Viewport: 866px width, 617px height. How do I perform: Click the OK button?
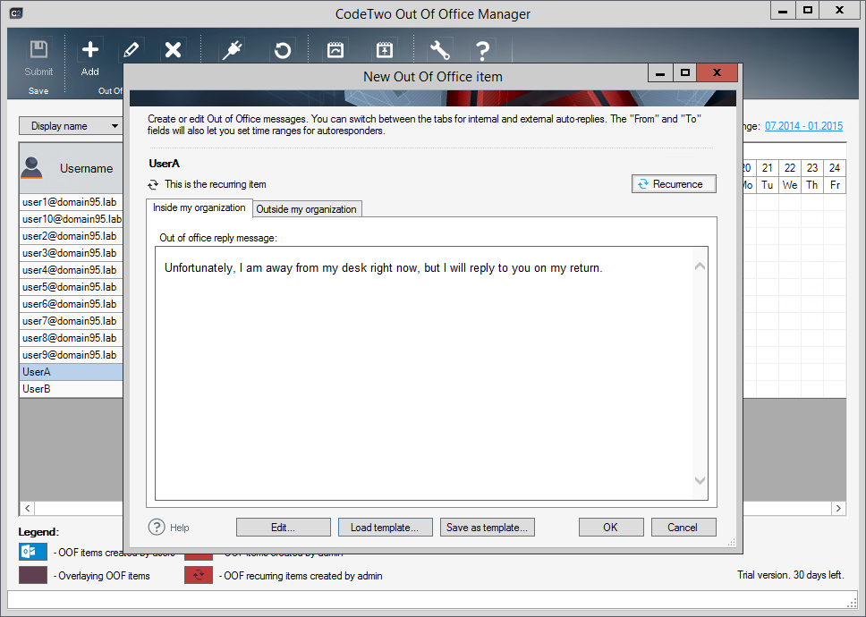(x=611, y=527)
